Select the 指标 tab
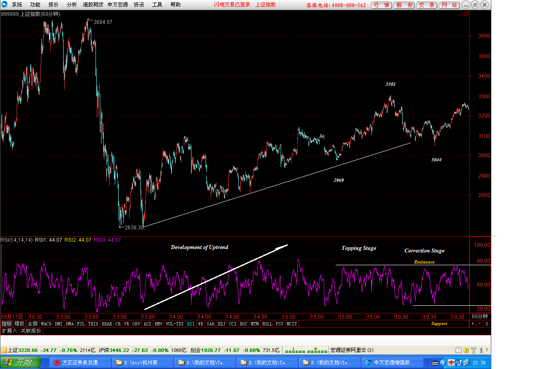The height and width of the screenshot is (369, 537). 6,324
